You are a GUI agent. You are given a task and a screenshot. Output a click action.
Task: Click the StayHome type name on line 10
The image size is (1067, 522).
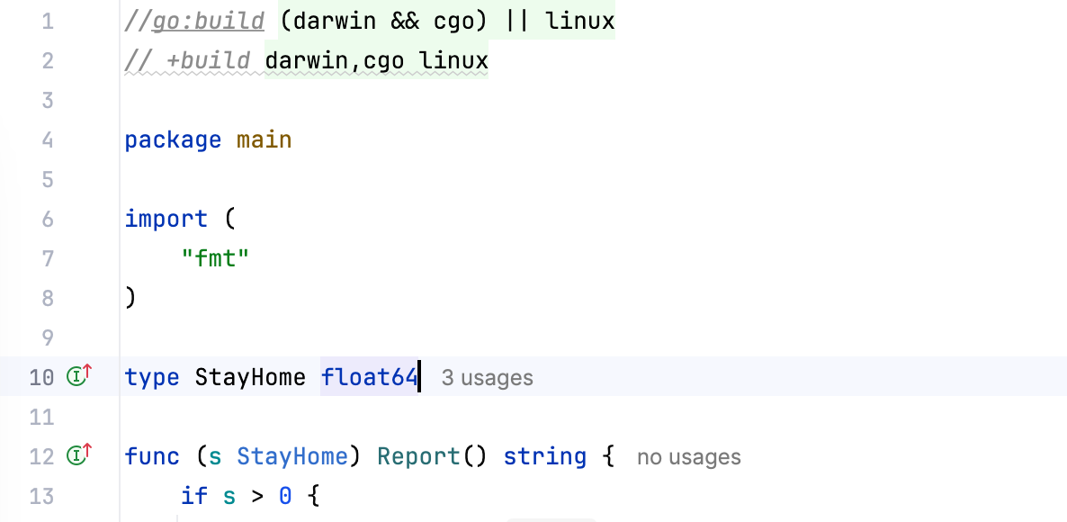[250, 377]
